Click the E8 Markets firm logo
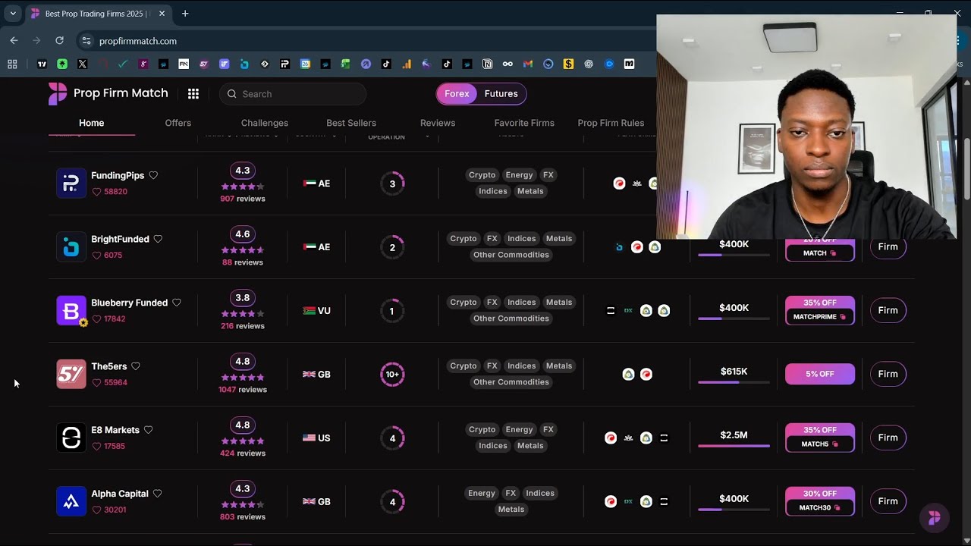This screenshot has width=971, height=546. point(71,438)
